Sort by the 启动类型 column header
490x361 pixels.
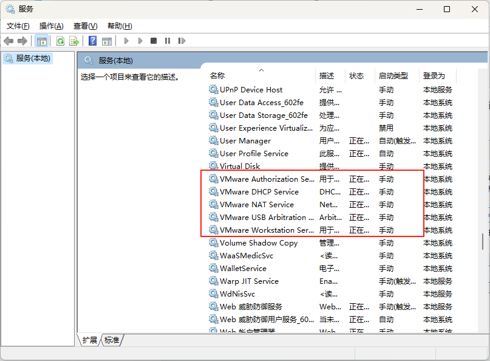(x=393, y=76)
